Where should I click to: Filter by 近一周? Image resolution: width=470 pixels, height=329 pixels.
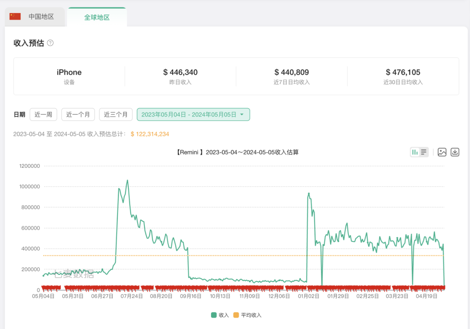coord(44,115)
